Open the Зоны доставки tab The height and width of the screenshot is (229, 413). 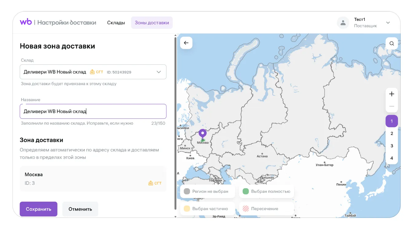click(x=152, y=23)
